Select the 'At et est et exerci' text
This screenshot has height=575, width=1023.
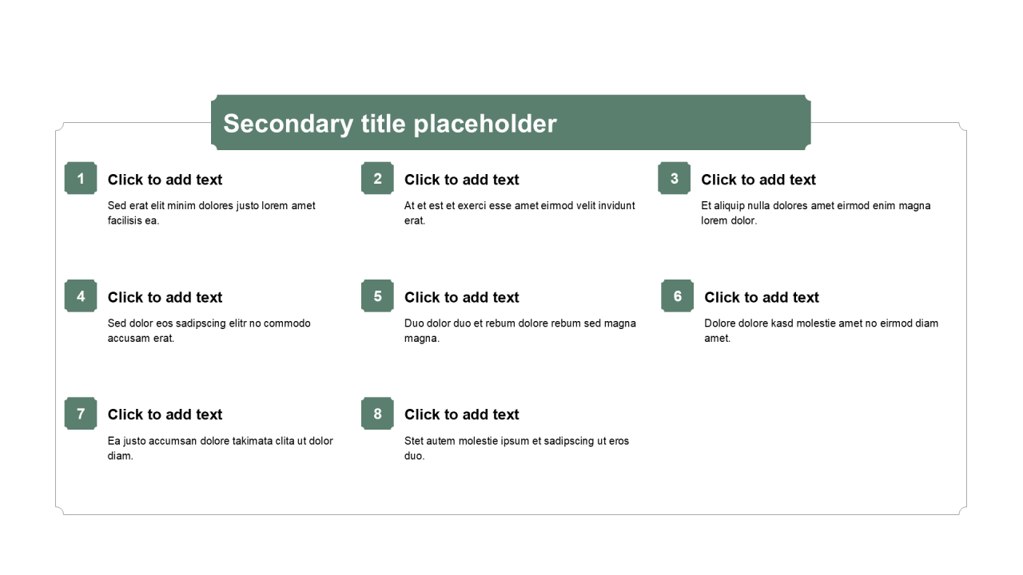(519, 212)
